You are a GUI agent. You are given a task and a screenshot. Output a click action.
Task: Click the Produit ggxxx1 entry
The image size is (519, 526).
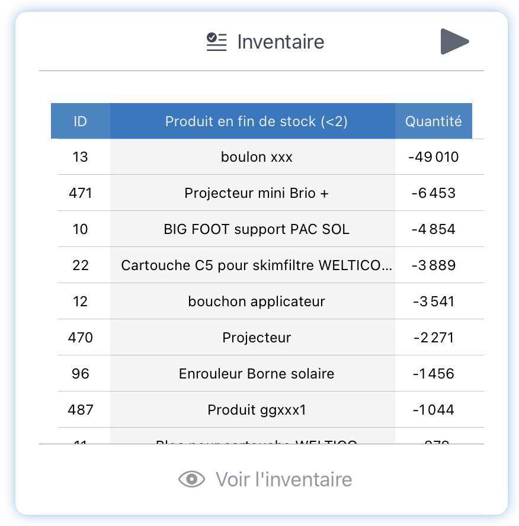pos(257,409)
